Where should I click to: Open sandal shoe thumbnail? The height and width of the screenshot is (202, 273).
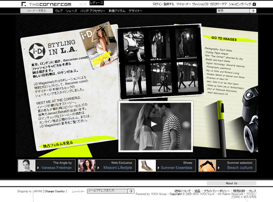pyautogui.click(x=147, y=165)
